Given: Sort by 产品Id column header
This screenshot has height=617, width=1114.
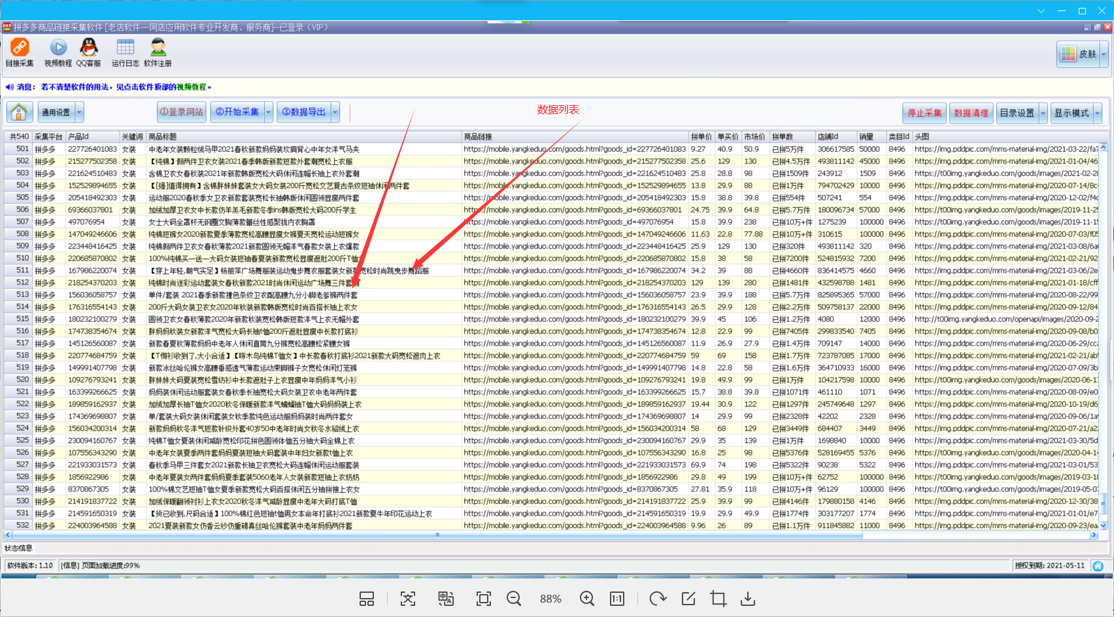Looking at the screenshot, I should pos(92,137).
